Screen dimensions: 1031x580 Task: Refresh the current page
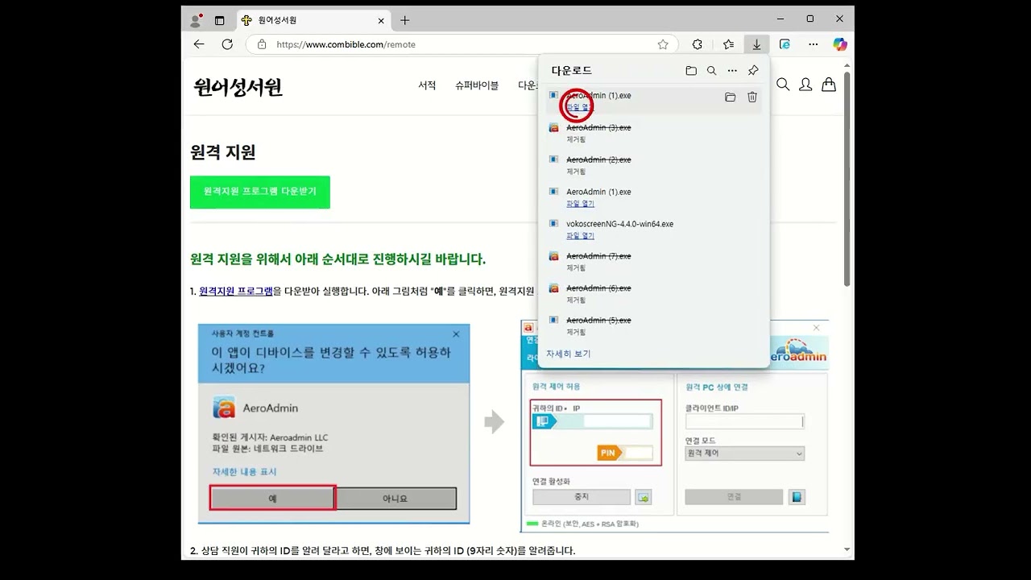point(227,44)
